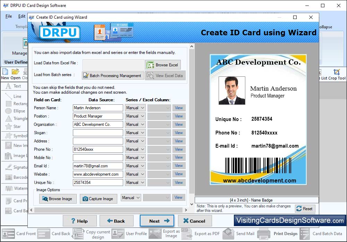Open Batch Processing Management
The height and width of the screenshot is (242, 347).
tap(113, 76)
